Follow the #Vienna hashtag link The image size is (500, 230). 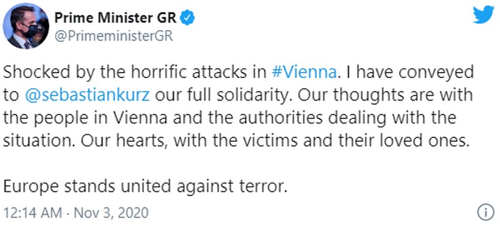(304, 72)
